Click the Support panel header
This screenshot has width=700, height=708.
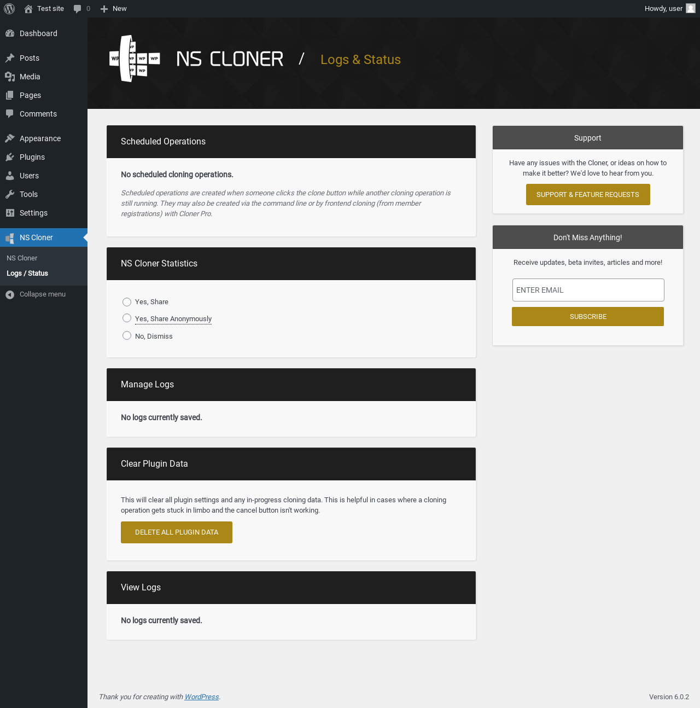588,138
